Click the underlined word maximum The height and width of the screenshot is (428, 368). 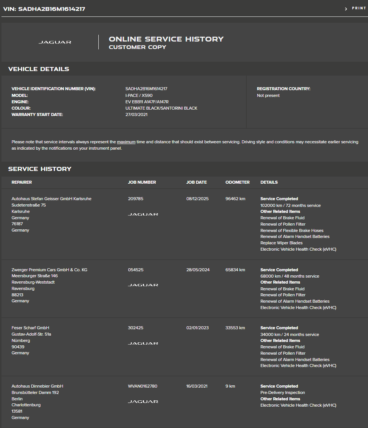[x=126, y=142]
